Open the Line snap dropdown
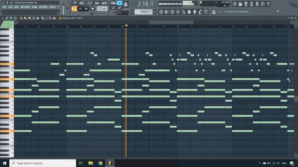298x167 pixels. pos(122,13)
